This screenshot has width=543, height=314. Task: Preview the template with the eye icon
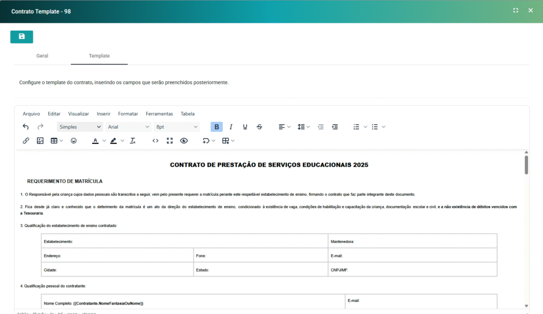coord(184,141)
